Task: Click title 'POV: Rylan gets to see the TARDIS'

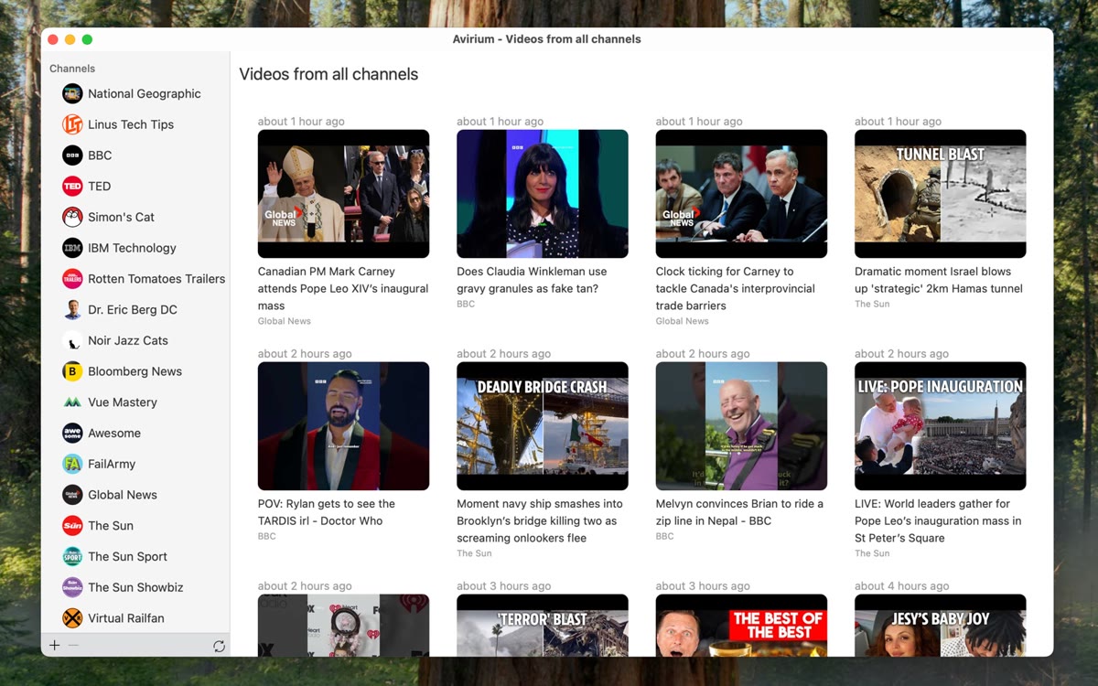Action: tap(327, 512)
